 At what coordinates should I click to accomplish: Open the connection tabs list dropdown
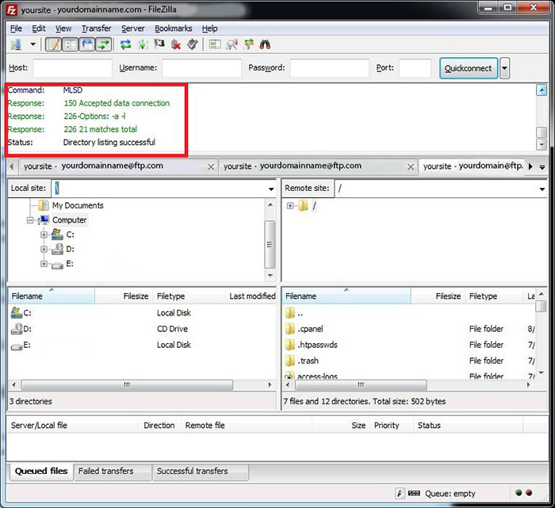542,167
